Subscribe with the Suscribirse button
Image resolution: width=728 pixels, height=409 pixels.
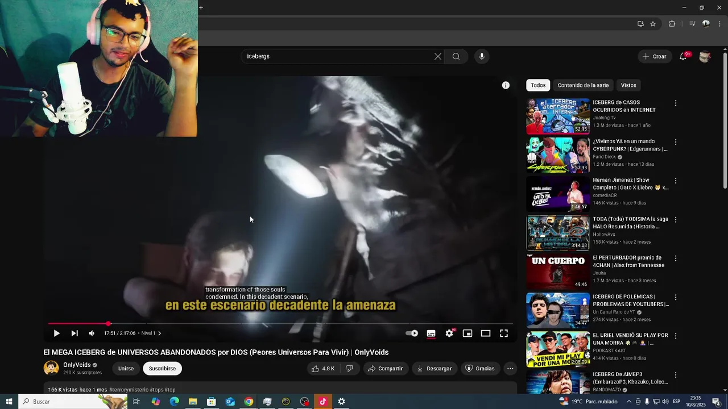162,369
